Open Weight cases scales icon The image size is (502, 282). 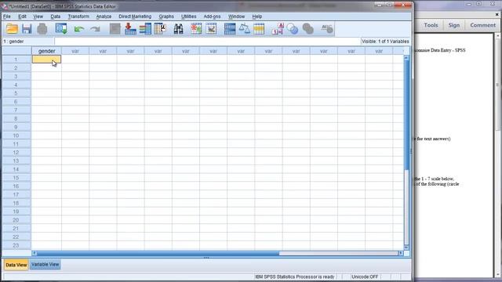[245, 29]
